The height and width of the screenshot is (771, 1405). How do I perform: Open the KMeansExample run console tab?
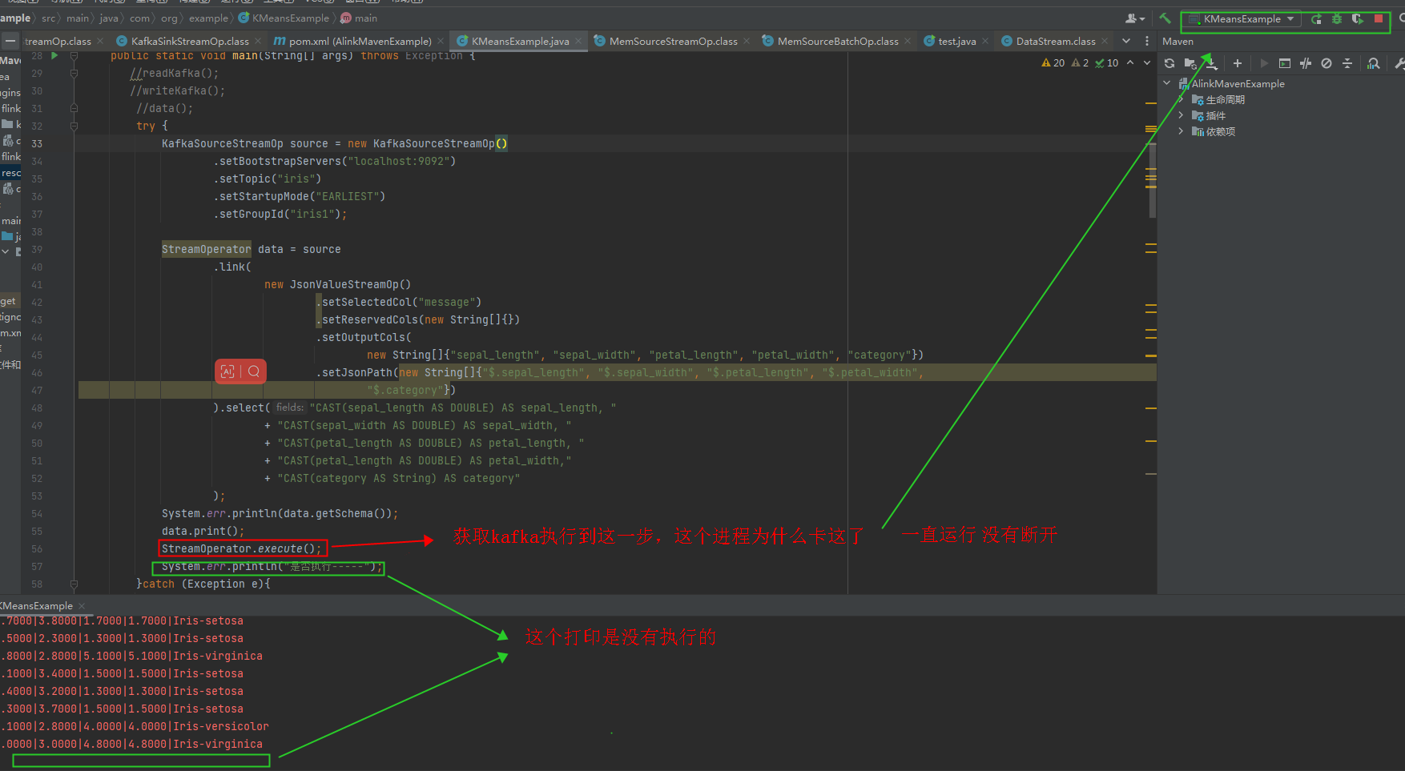click(x=37, y=606)
